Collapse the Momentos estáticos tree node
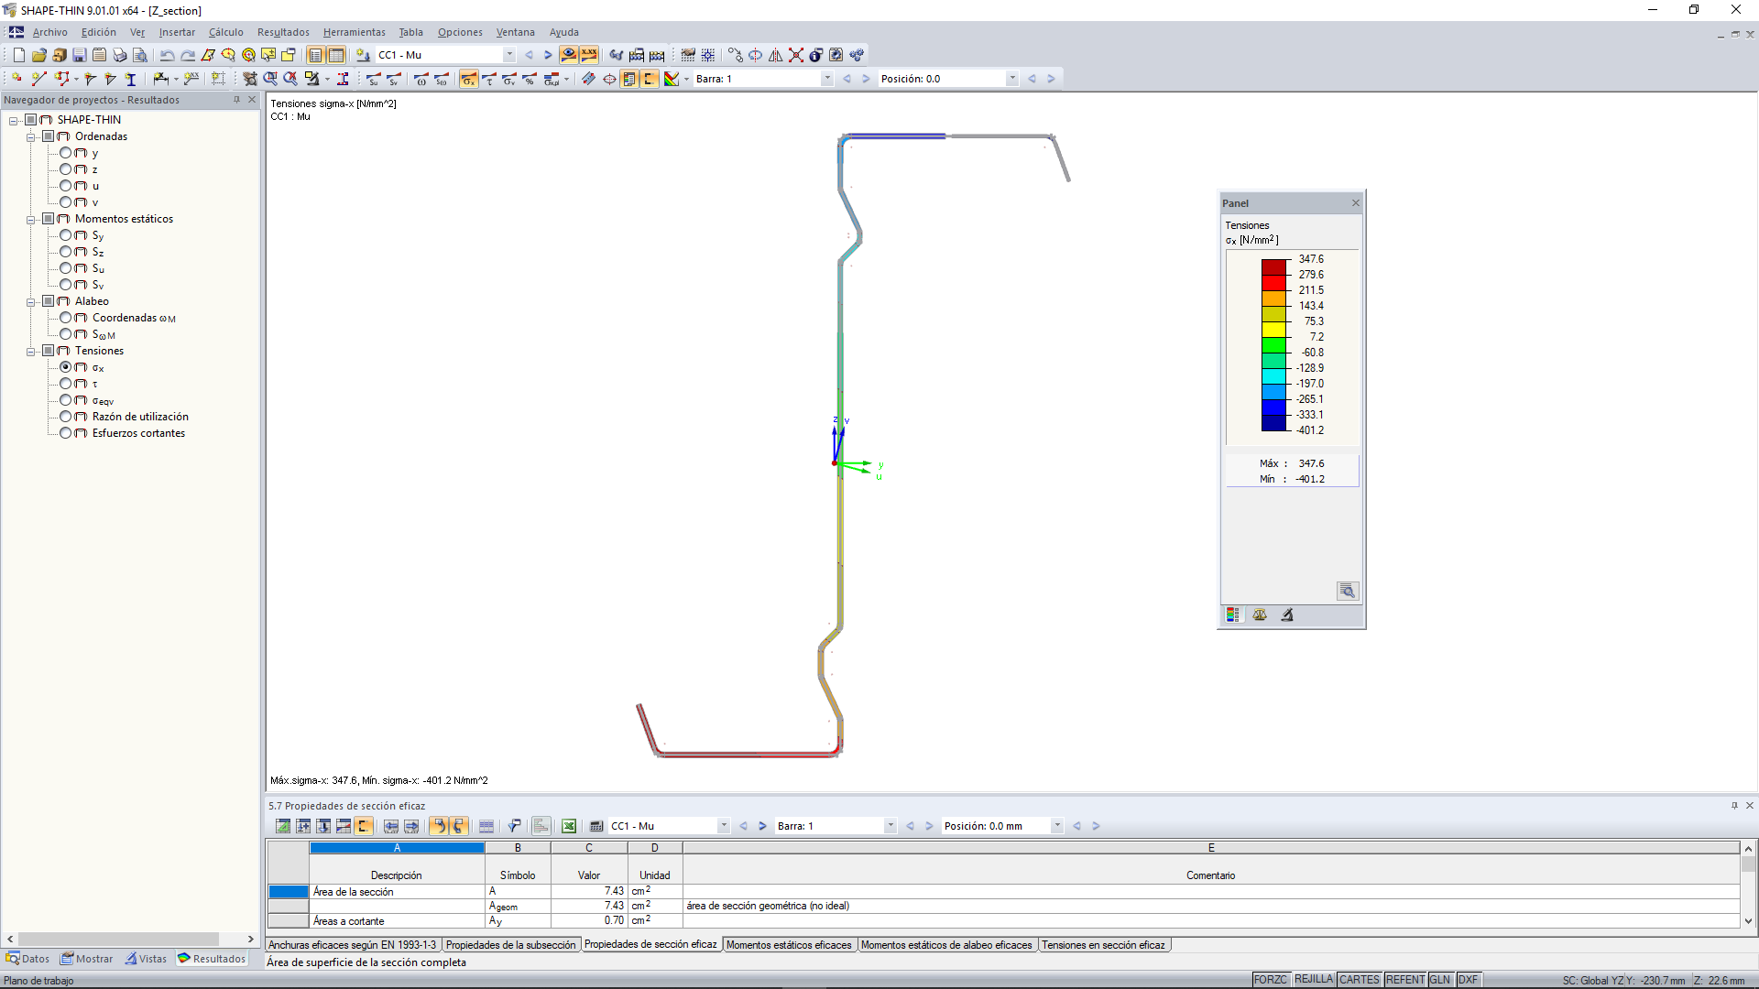The width and height of the screenshot is (1759, 989). point(30,220)
